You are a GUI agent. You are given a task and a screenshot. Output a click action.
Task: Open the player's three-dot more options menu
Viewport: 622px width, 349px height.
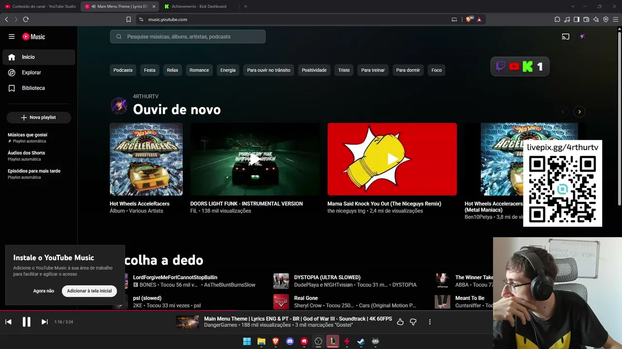[430, 322]
